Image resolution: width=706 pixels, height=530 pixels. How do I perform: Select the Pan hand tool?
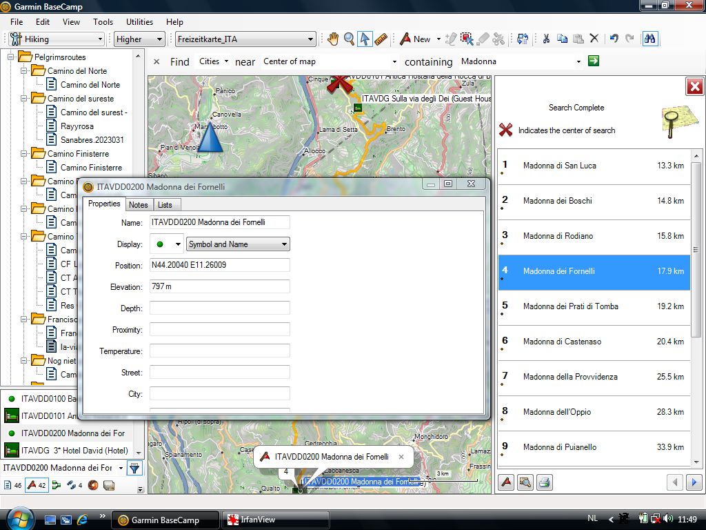click(x=333, y=39)
